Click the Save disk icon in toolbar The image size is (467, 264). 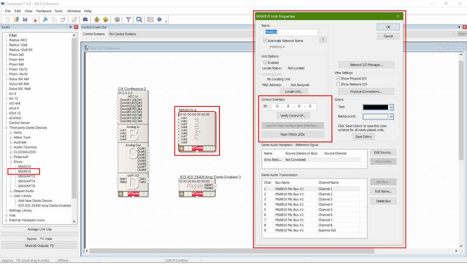click(x=25, y=19)
